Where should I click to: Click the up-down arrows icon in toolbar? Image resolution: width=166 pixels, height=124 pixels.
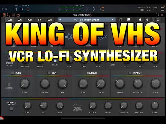pos(153,20)
